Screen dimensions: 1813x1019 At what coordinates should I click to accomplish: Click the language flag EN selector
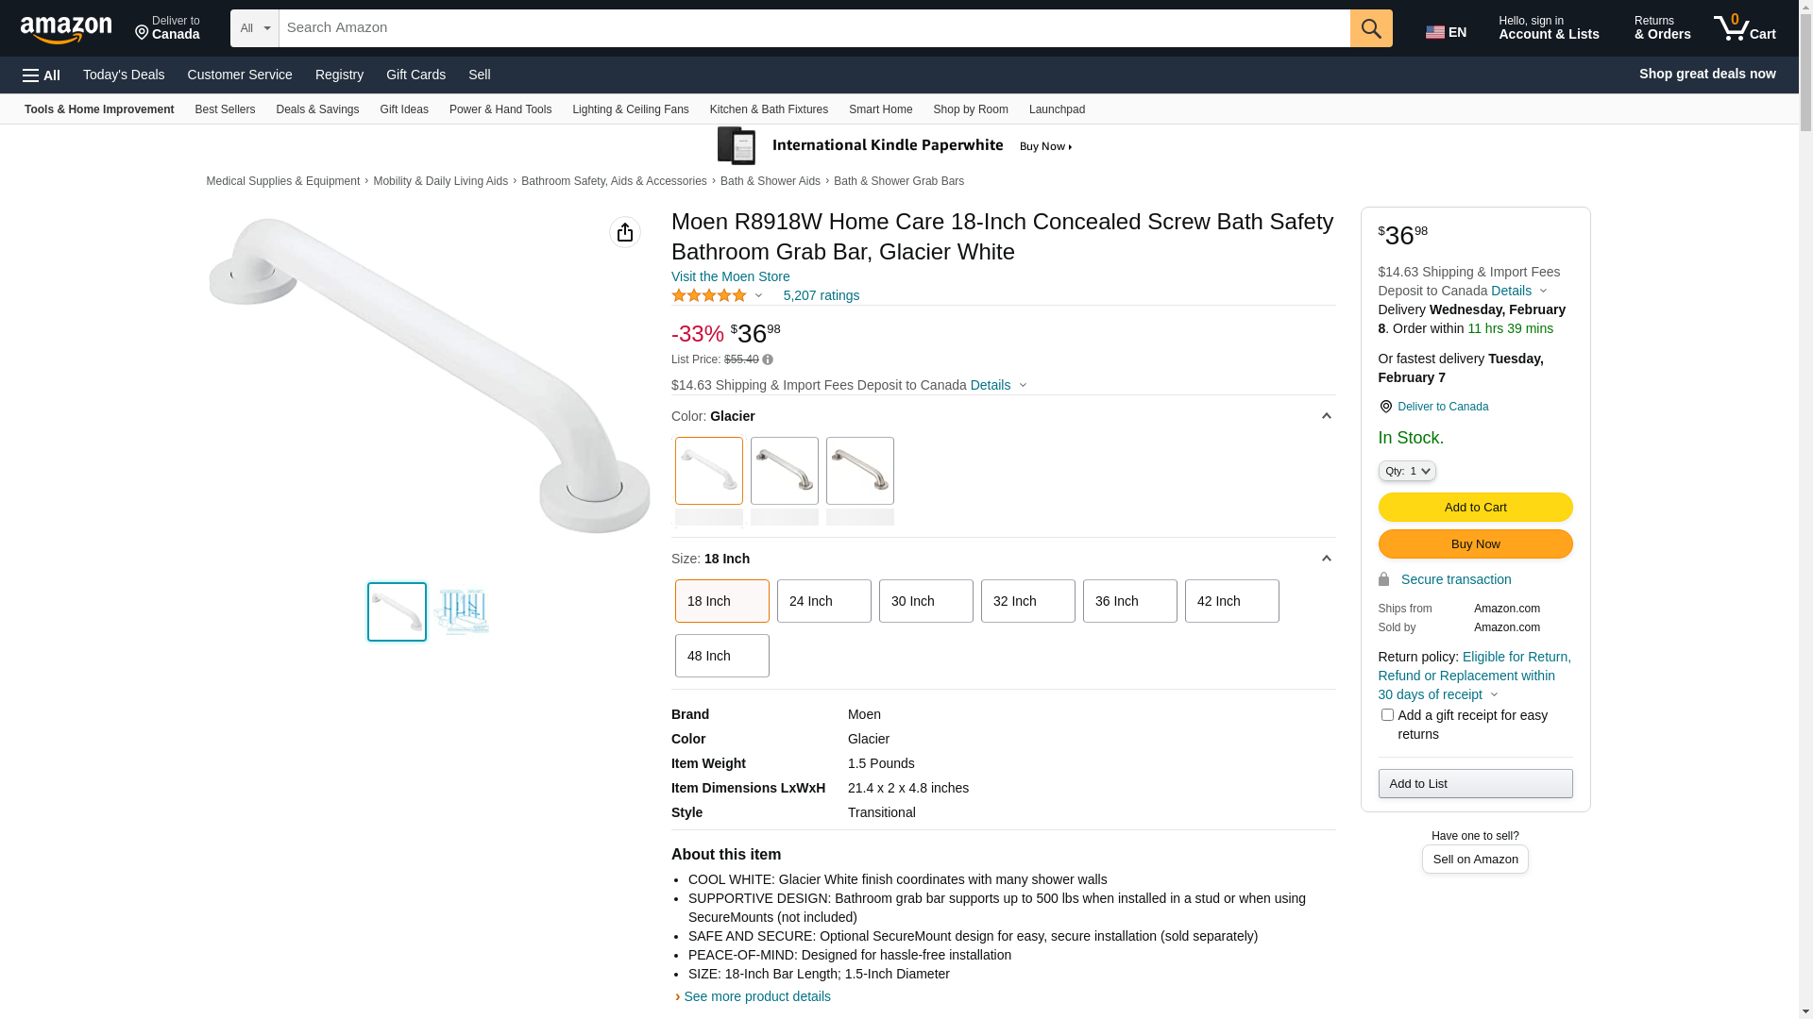[1446, 32]
